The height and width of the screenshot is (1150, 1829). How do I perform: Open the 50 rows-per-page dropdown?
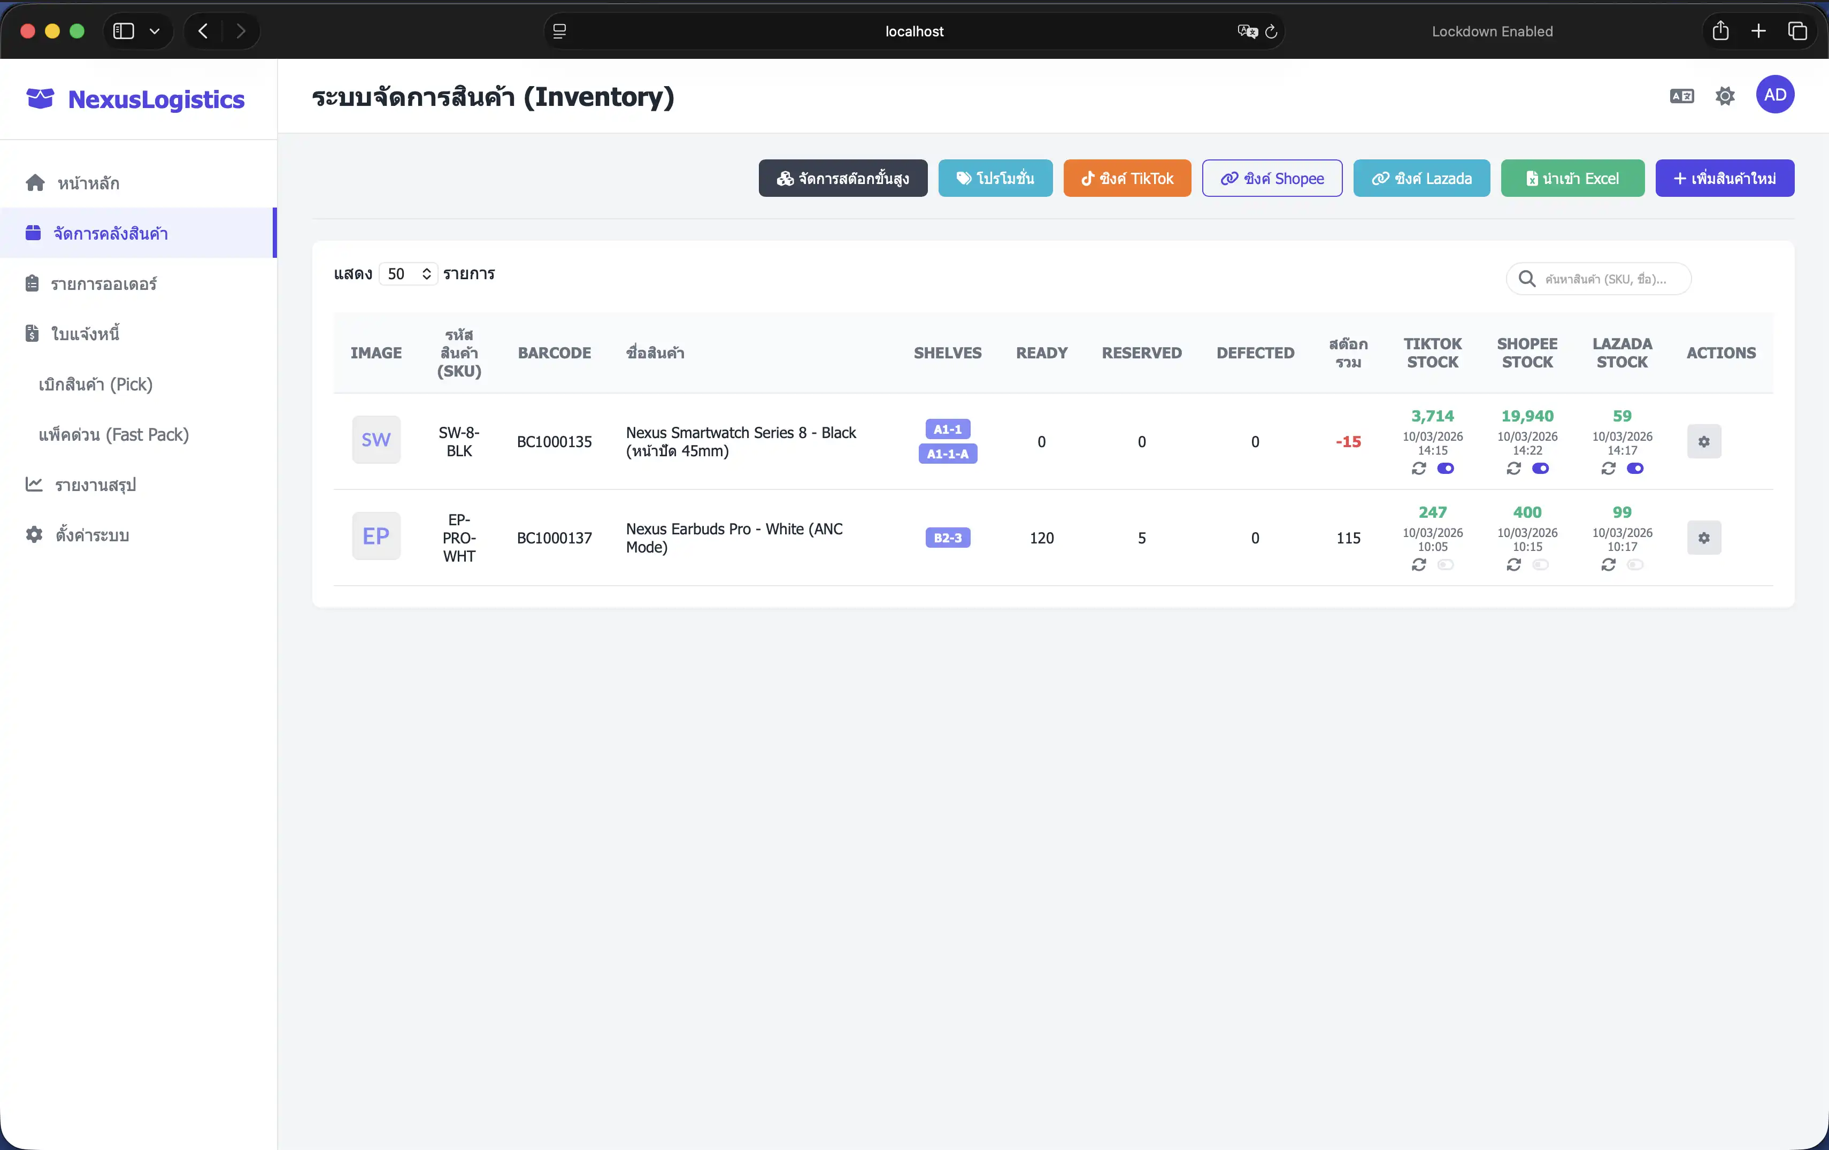(x=408, y=274)
